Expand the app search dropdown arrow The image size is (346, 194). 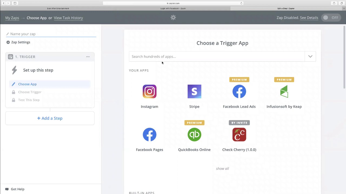(310, 57)
